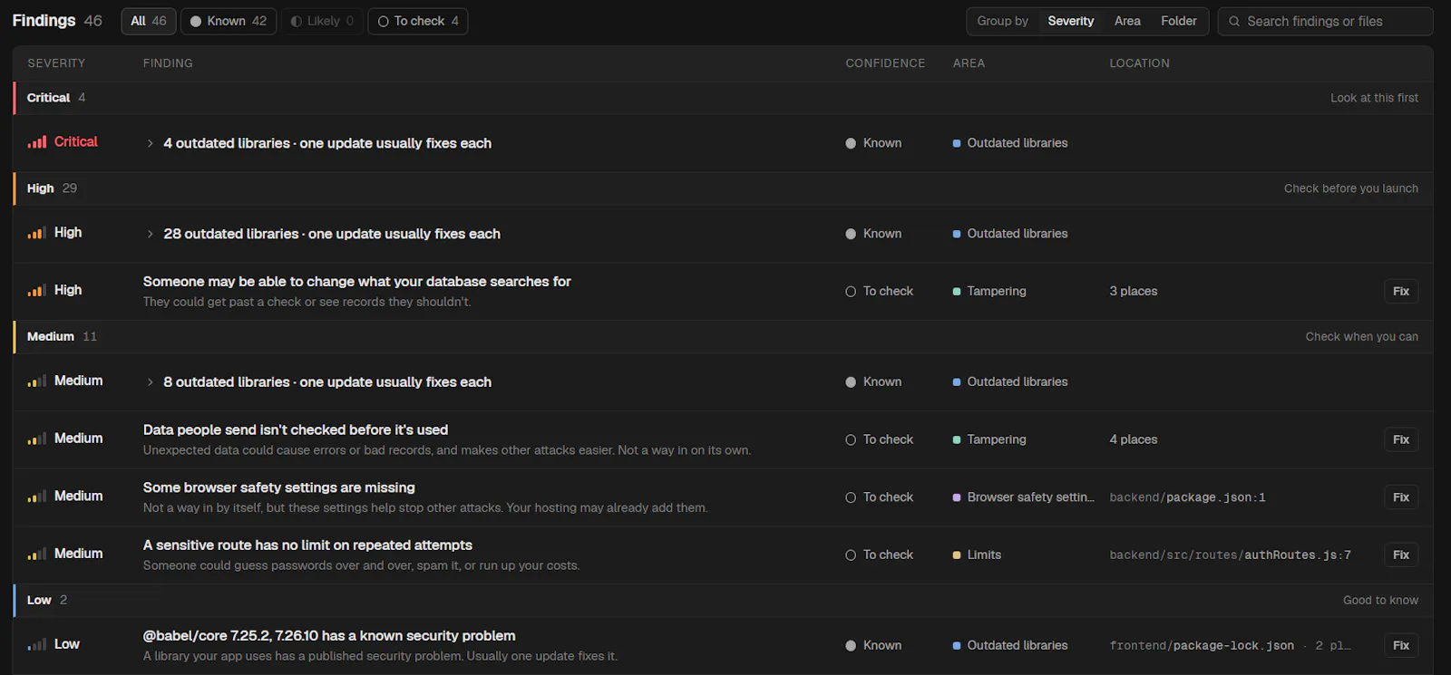The width and height of the screenshot is (1451, 675).
Task: Collapse the Low severity section header
Action: (x=723, y=600)
